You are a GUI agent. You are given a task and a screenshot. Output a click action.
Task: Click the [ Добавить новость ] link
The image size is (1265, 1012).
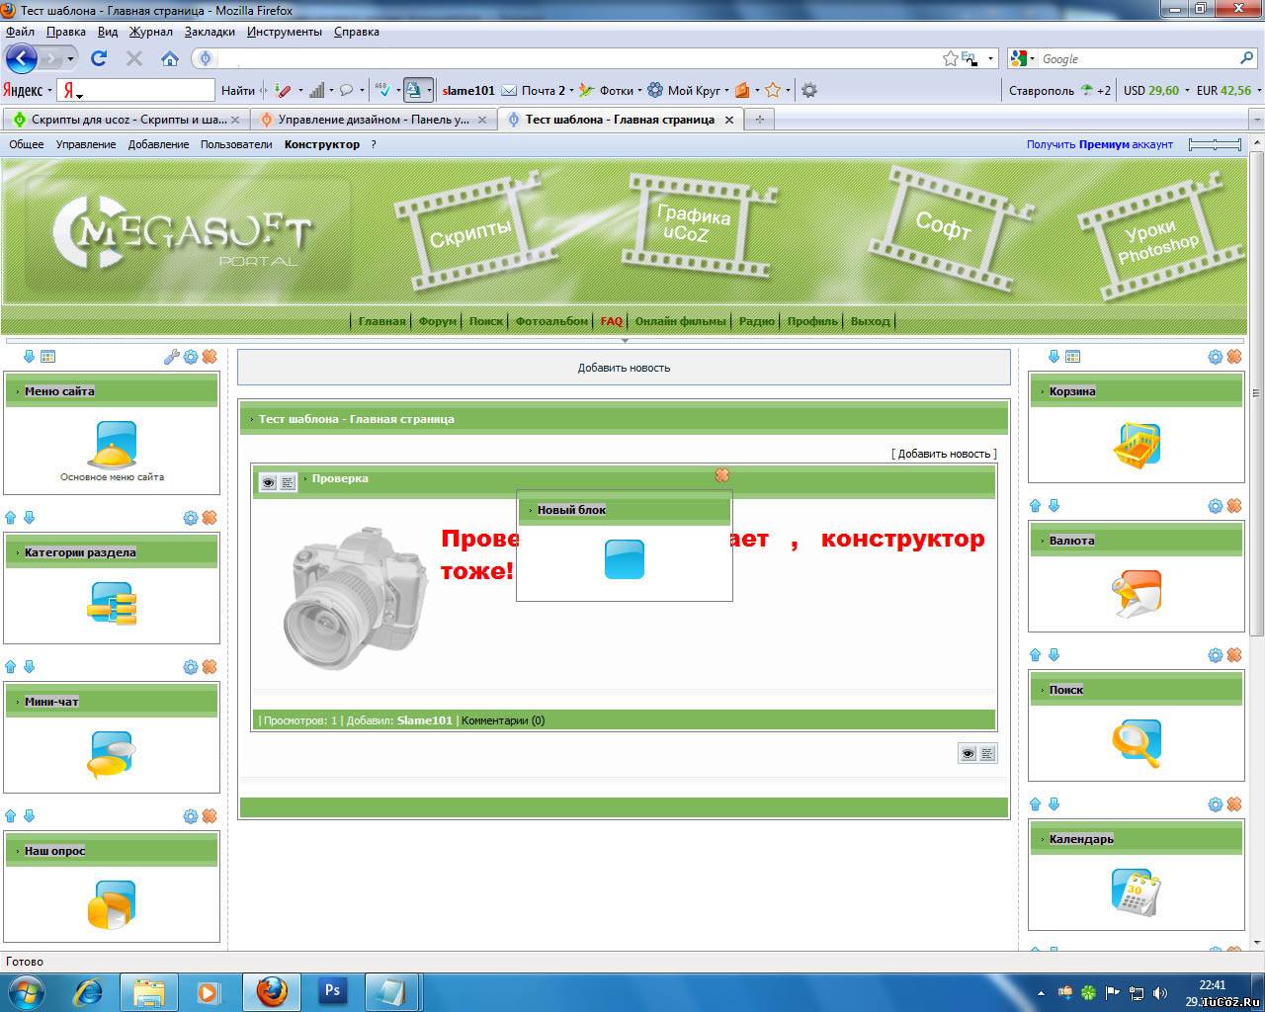[944, 454]
